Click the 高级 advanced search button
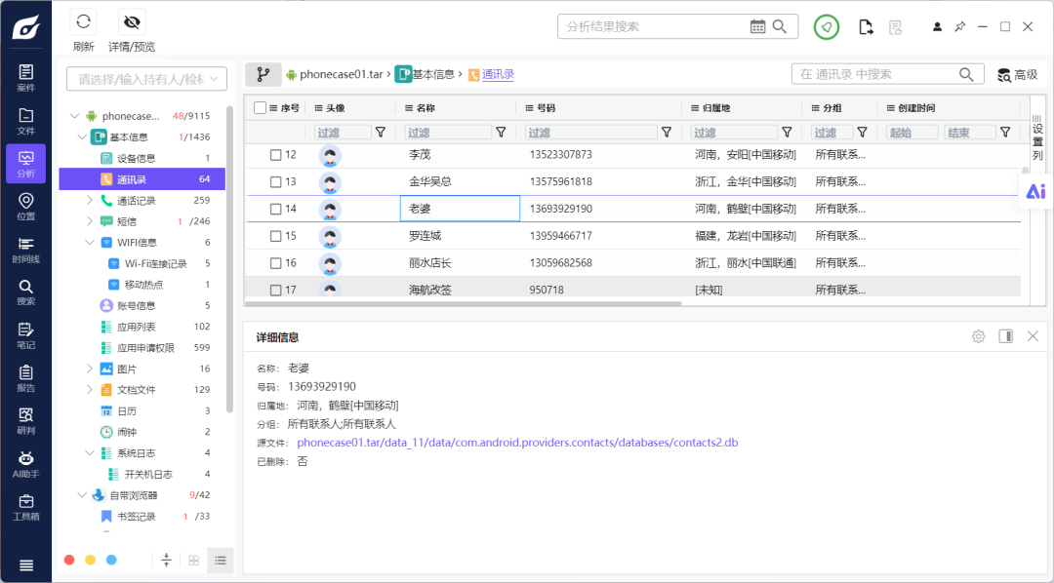The height and width of the screenshot is (583, 1054). click(1018, 74)
